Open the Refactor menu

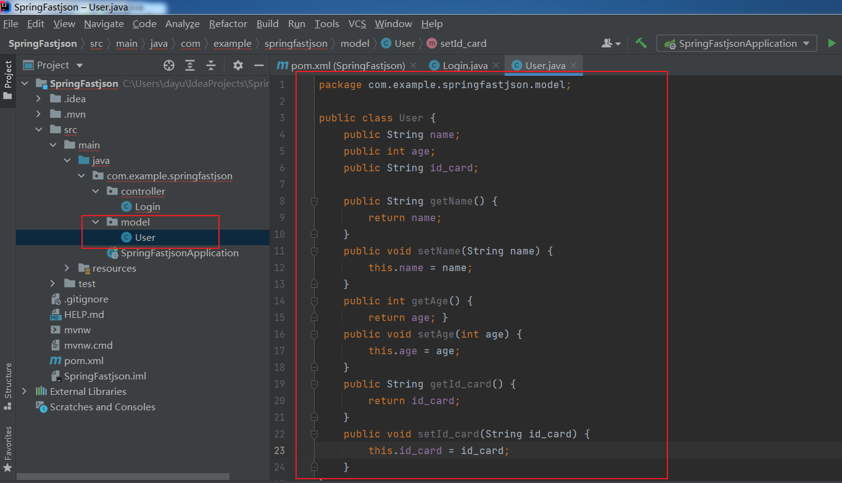click(x=228, y=24)
